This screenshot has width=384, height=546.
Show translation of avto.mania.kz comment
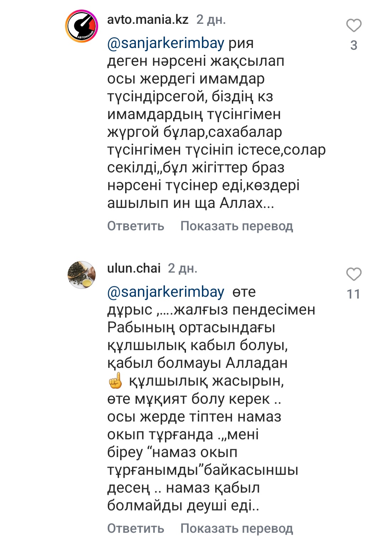click(x=237, y=226)
